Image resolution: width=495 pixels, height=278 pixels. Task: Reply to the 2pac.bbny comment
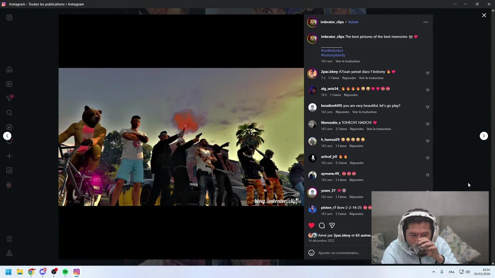(349, 78)
